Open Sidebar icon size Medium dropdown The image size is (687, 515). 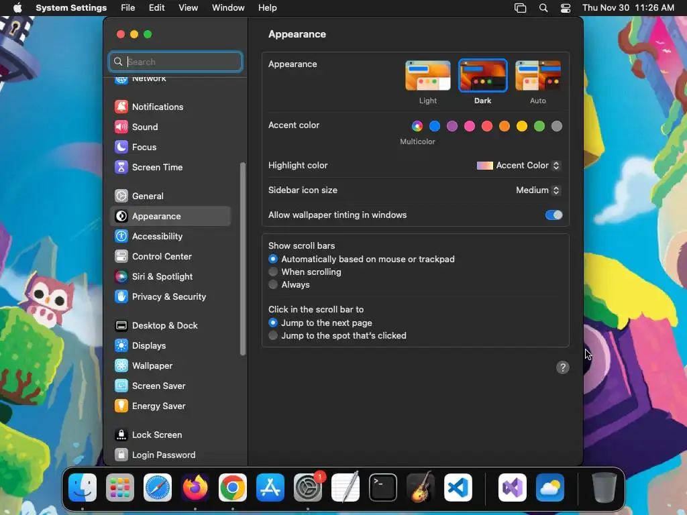pos(538,190)
